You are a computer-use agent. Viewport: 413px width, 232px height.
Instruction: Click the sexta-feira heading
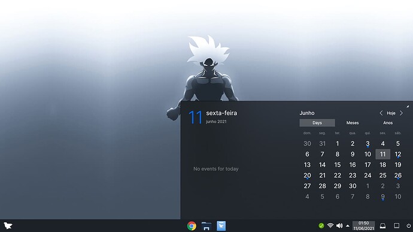[x=221, y=113]
